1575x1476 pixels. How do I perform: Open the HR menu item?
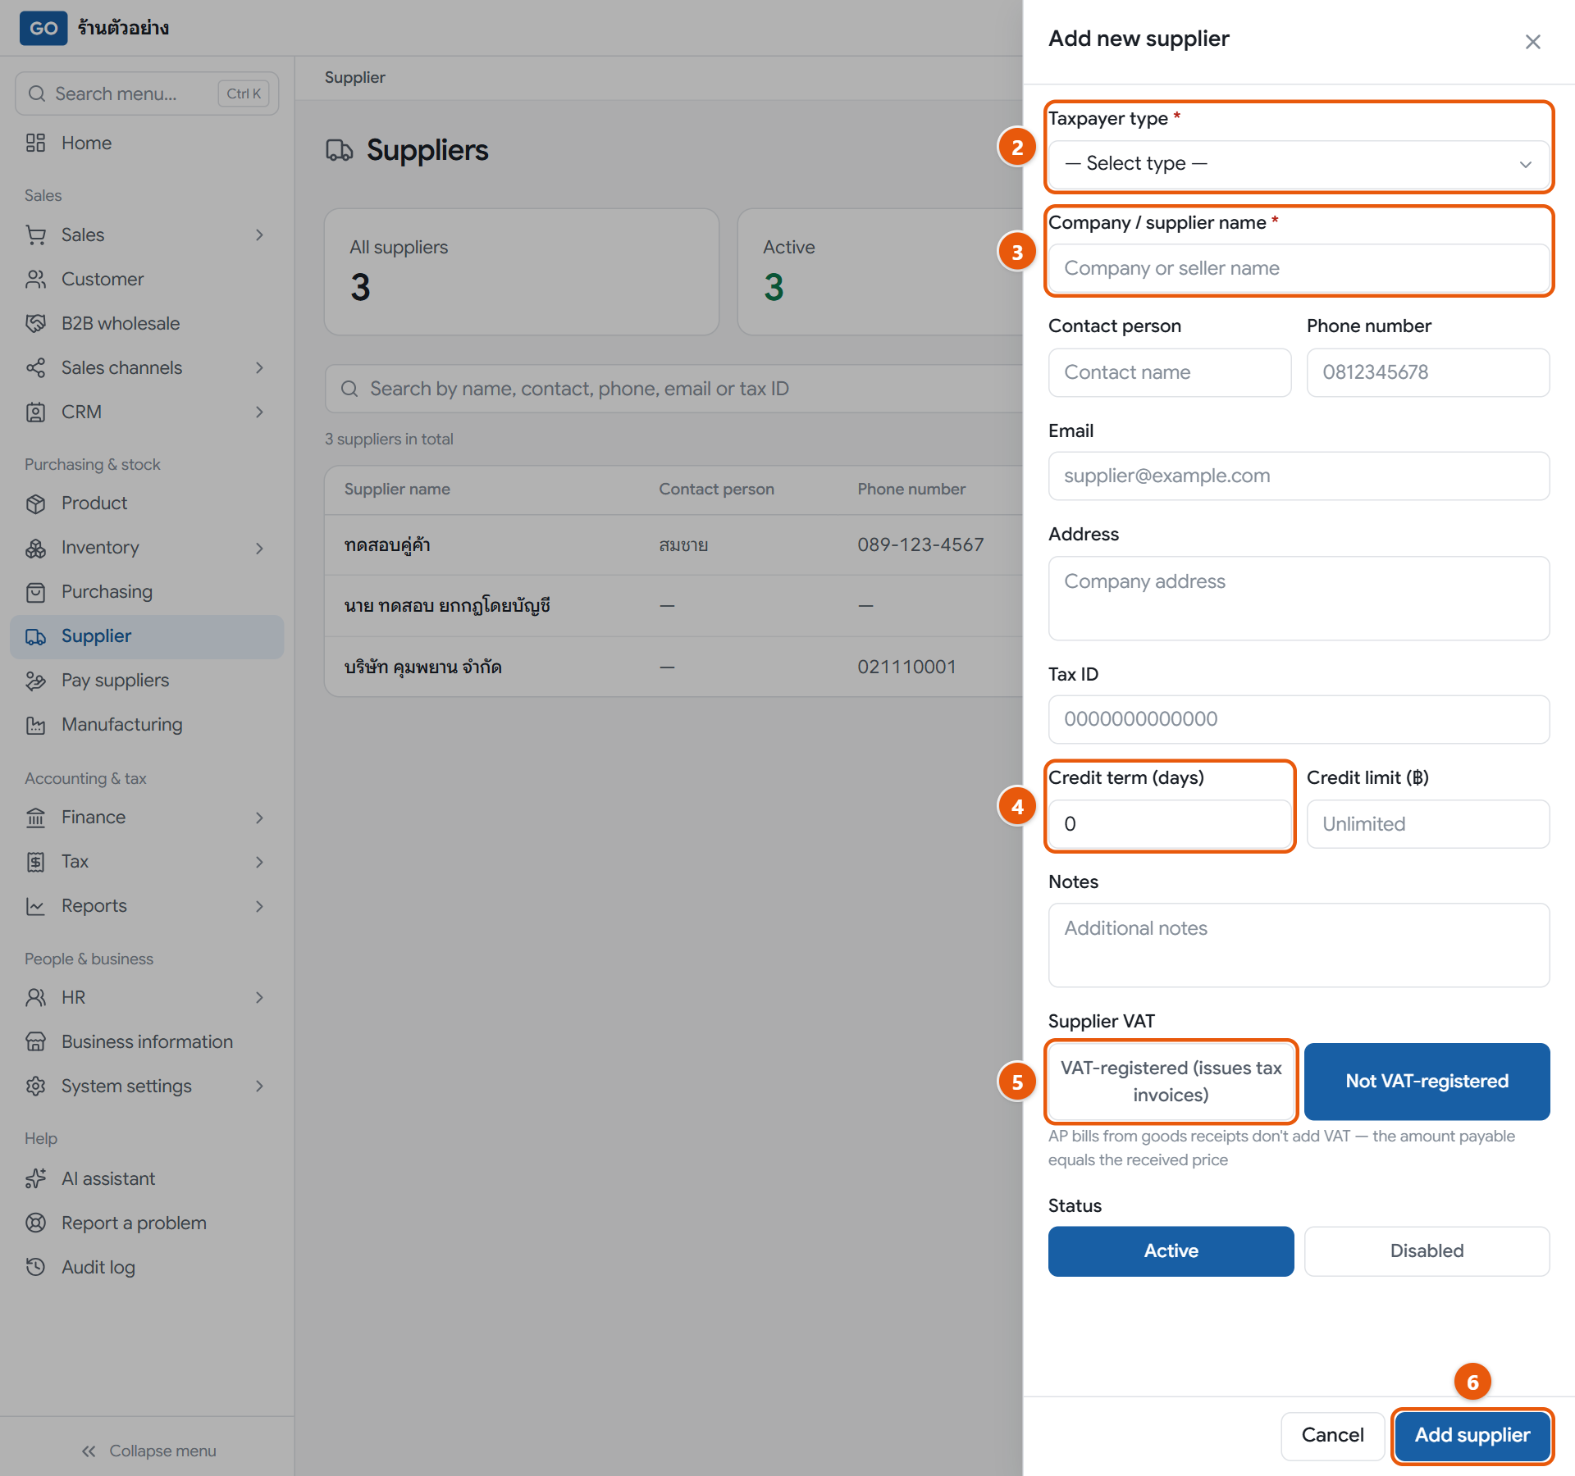147,997
